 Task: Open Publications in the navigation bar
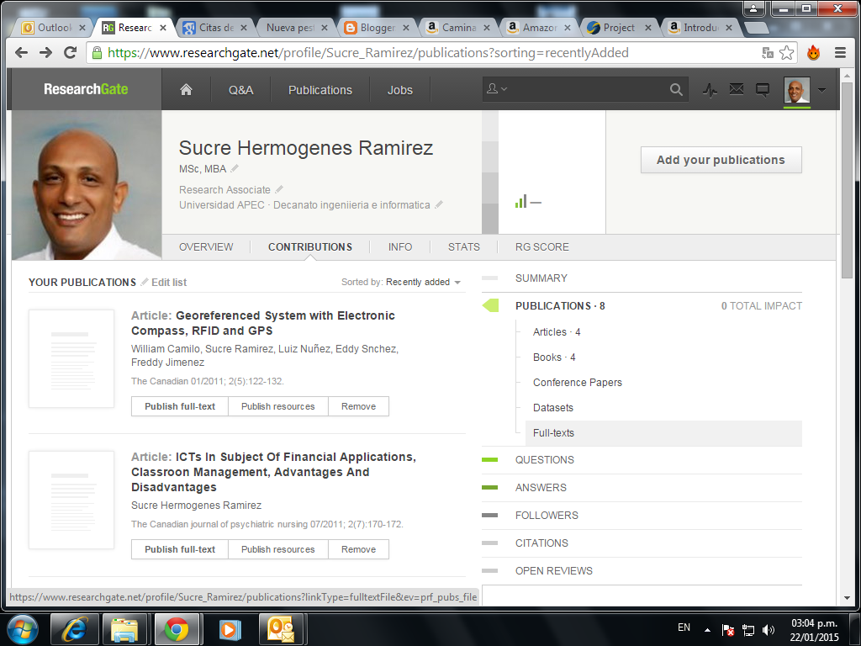pyautogui.click(x=320, y=90)
